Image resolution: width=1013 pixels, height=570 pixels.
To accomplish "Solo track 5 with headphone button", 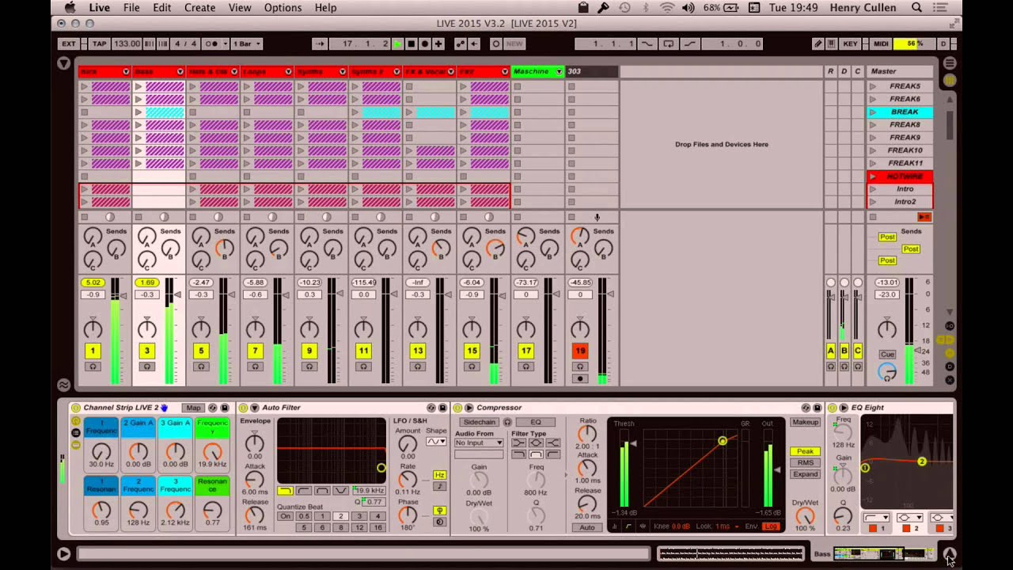I will [x=201, y=367].
